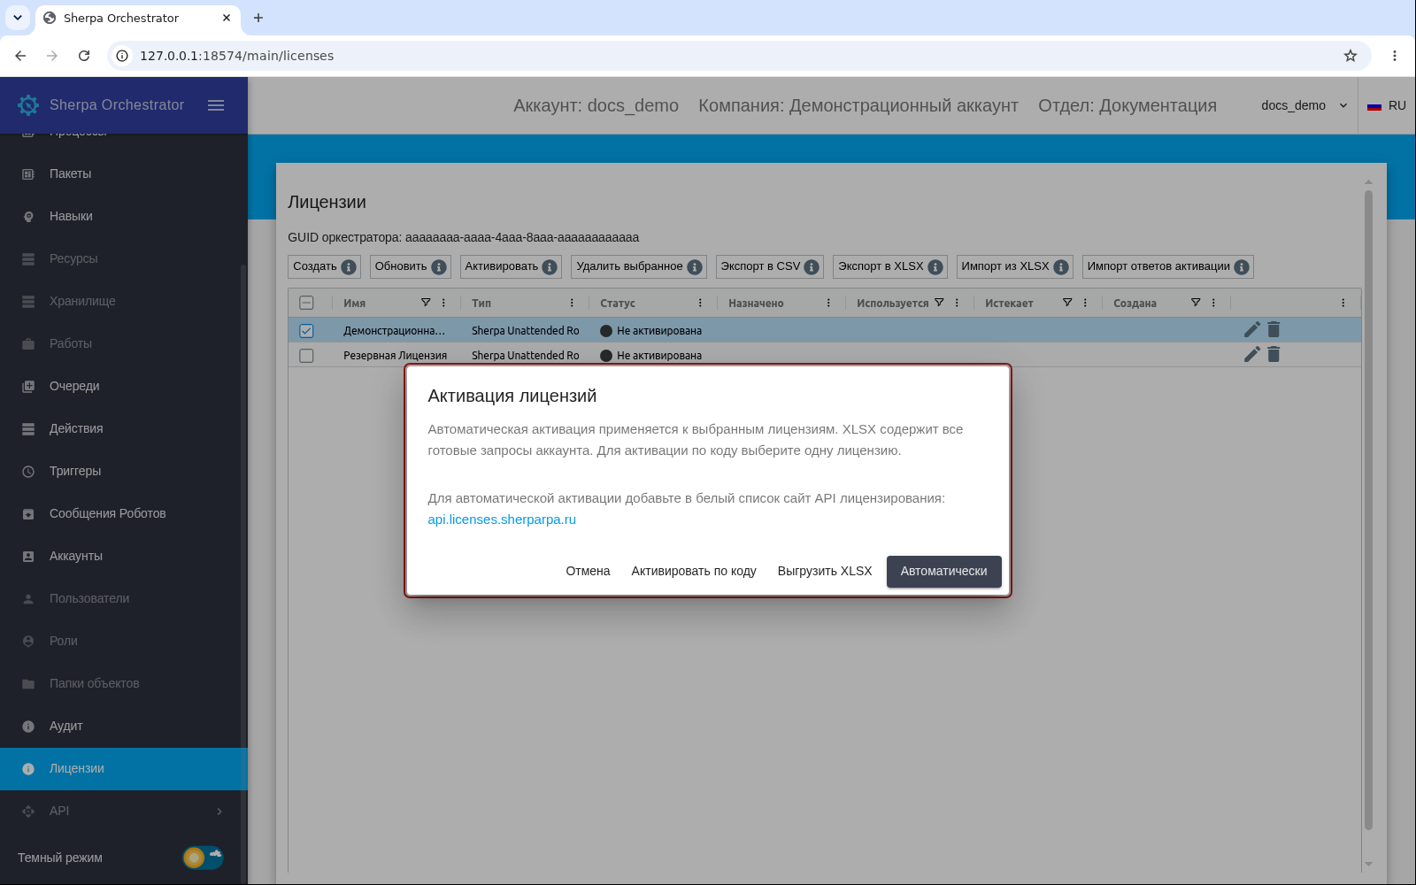This screenshot has width=1416, height=885.
Task: Edit the Демонстрационна… license with the pencil icon
Action: pos(1252,330)
